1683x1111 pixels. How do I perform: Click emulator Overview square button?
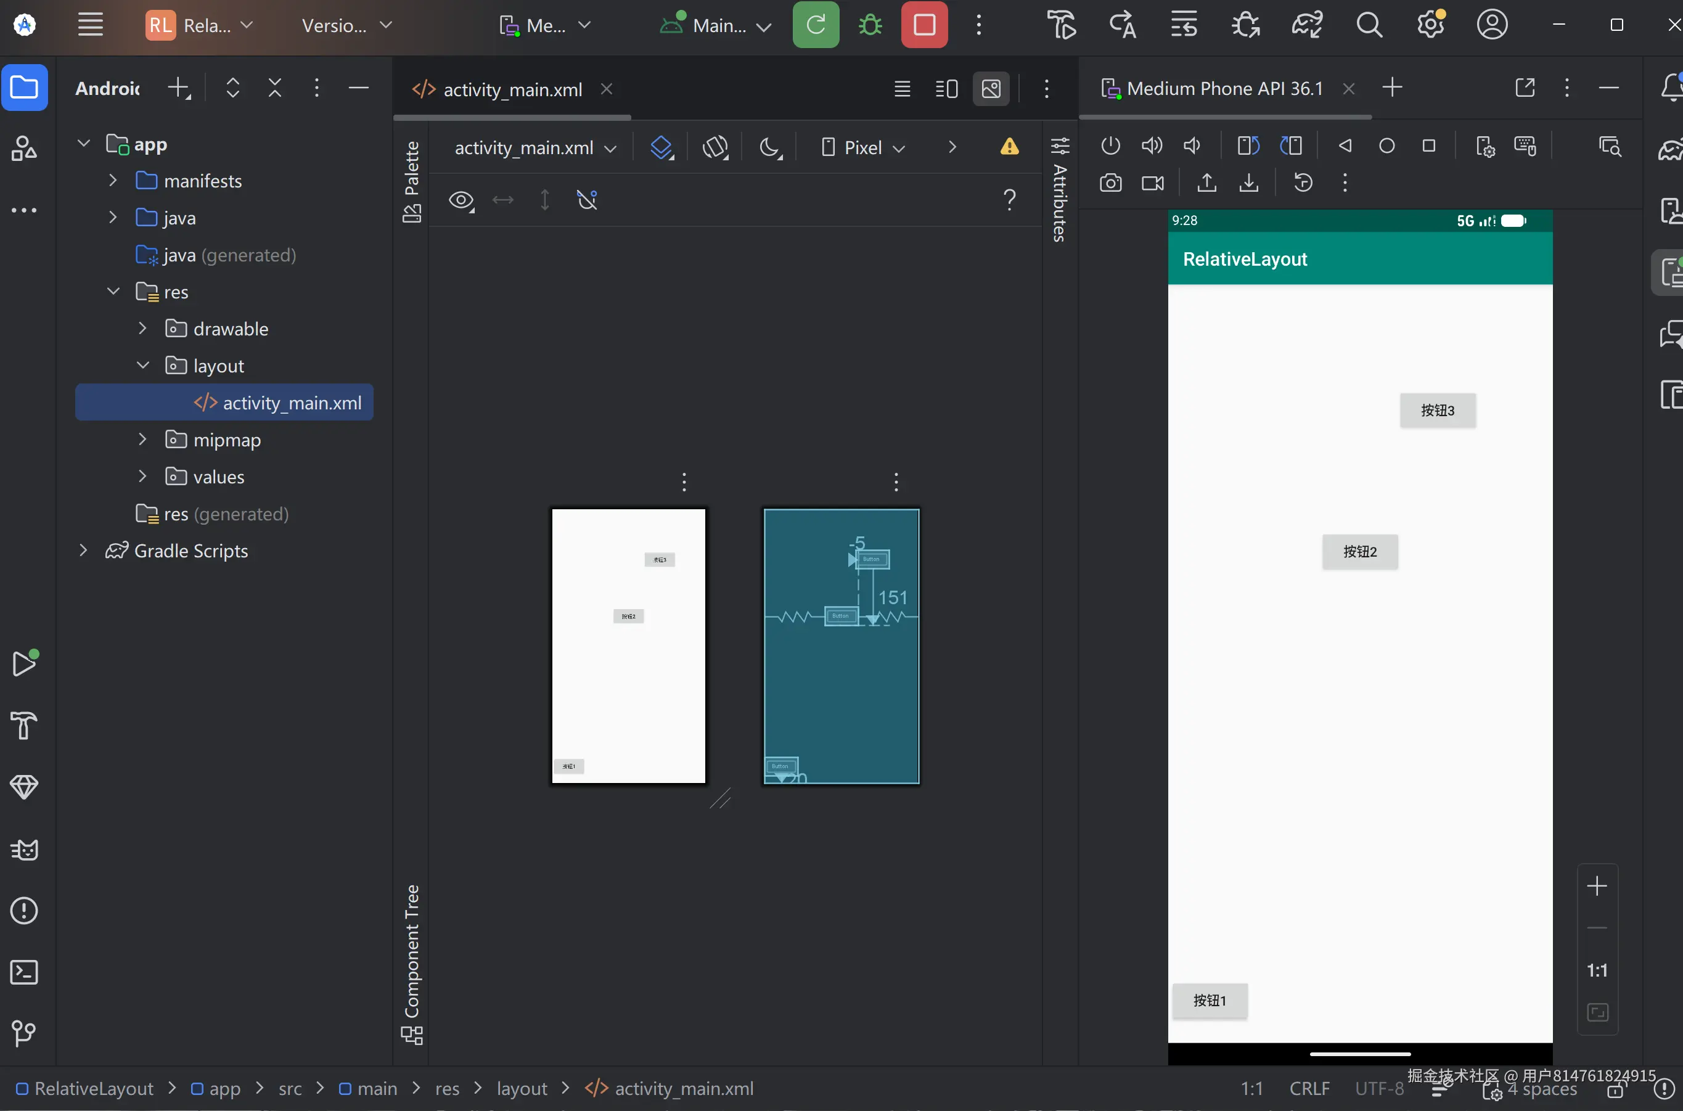point(1429,146)
